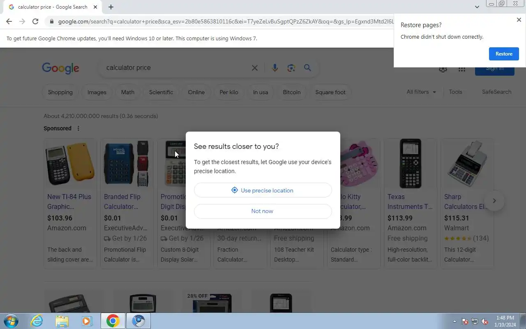The height and width of the screenshot is (329, 526).
Task: Open Windows Media Player from taskbar
Action: [x=87, y=321]
